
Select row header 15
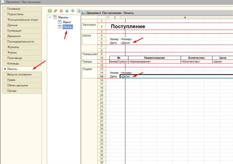(102, 76)
